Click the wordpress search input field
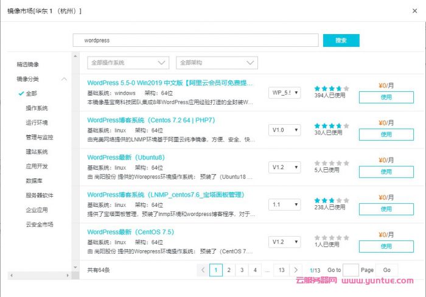 click(x=195, y=40)
